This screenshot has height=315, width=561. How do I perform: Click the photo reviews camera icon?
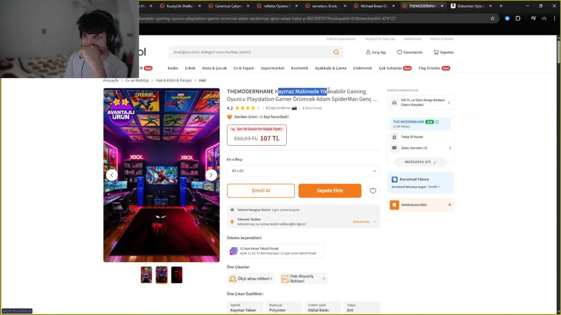click(x=294, y=108)
